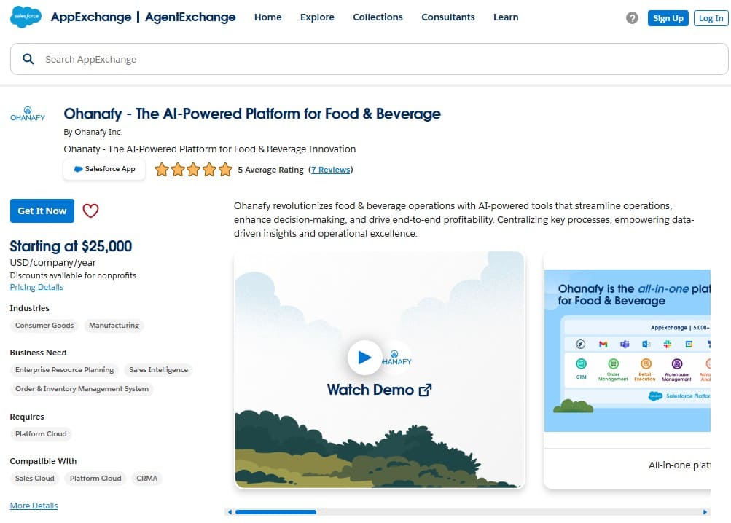
Task: Click the Log In button
Action: (711, 18)
